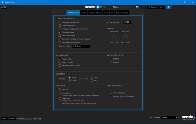This screenshot has width=196, height=124.
Task: Click the Check For Updates button
Action: (8, 118)
